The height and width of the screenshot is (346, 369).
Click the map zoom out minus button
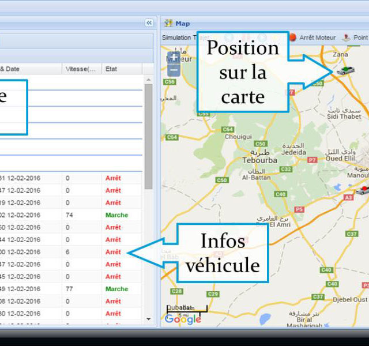[174, 70]
